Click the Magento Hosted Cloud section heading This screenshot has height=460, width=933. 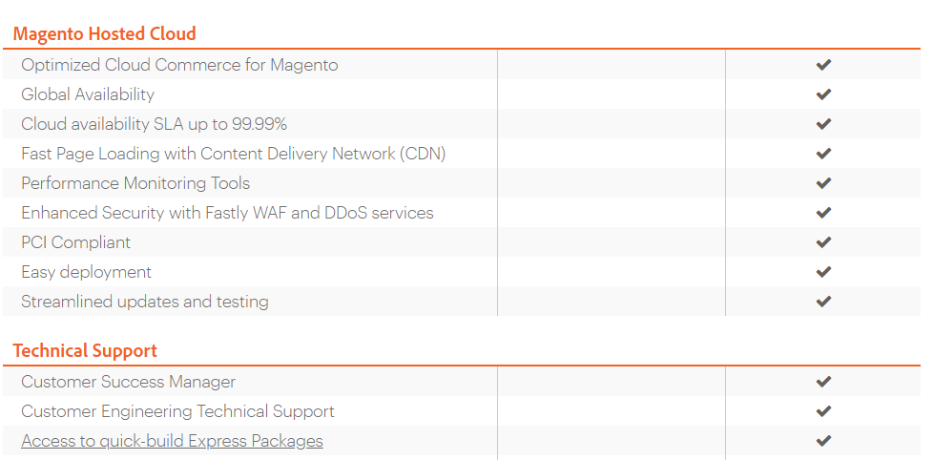tap(104, 33)
